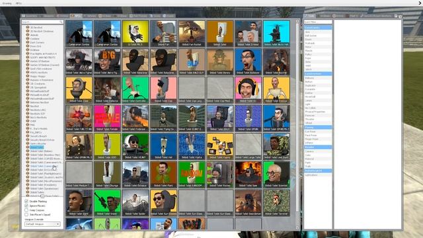
Task: Spawn Skibidi Toilet Hydra NPC
Action: tap(192, 146)
